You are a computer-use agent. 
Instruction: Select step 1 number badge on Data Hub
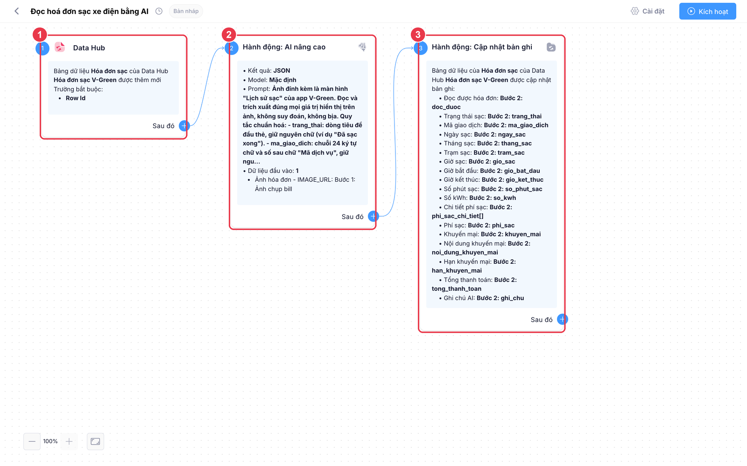pyautogui.click(x=42, y=48)
